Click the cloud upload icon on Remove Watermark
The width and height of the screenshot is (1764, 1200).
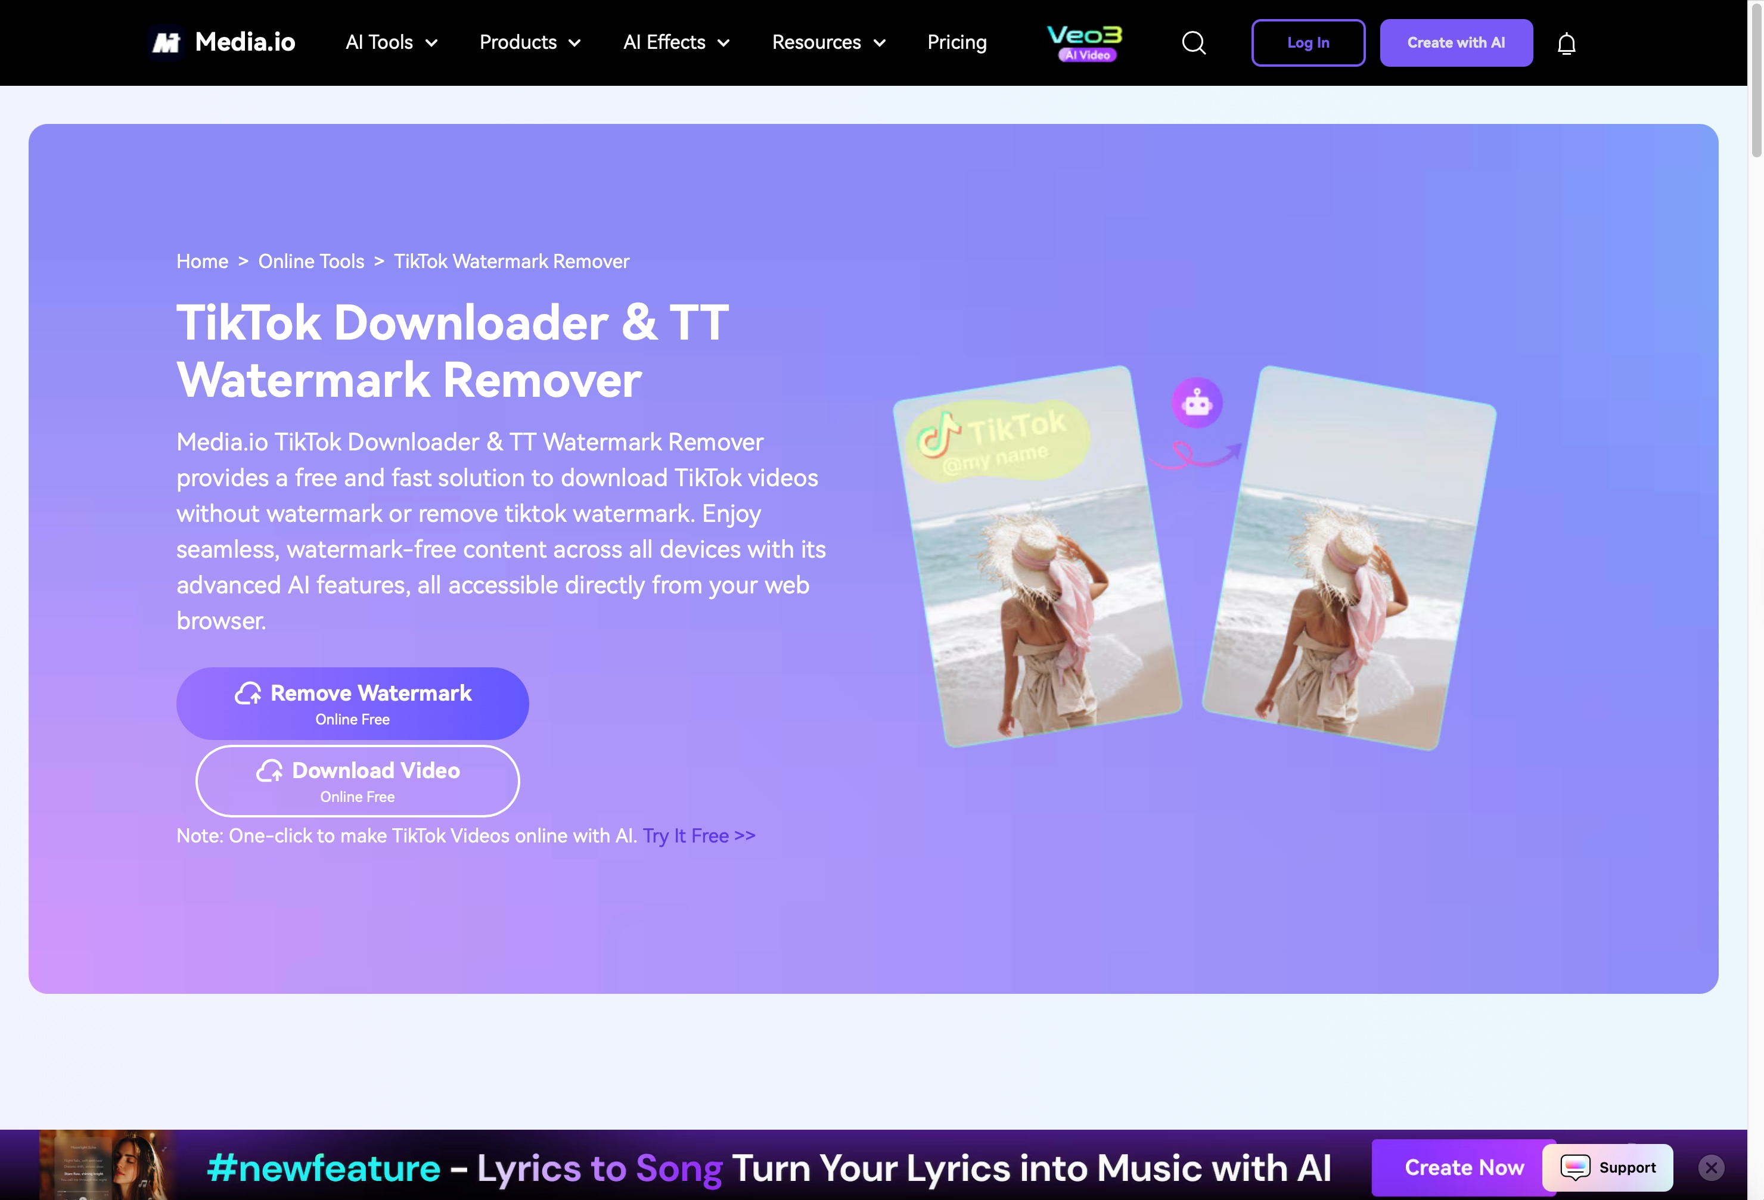pos(248,693)
